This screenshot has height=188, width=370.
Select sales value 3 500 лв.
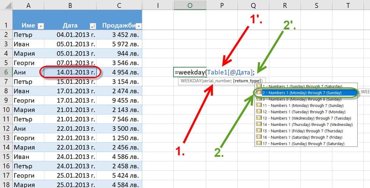pos(119,128)
